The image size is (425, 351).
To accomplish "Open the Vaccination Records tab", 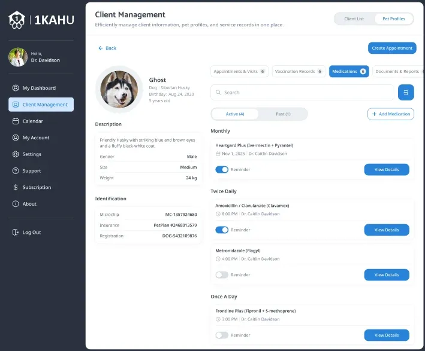I will click(299, 71).
